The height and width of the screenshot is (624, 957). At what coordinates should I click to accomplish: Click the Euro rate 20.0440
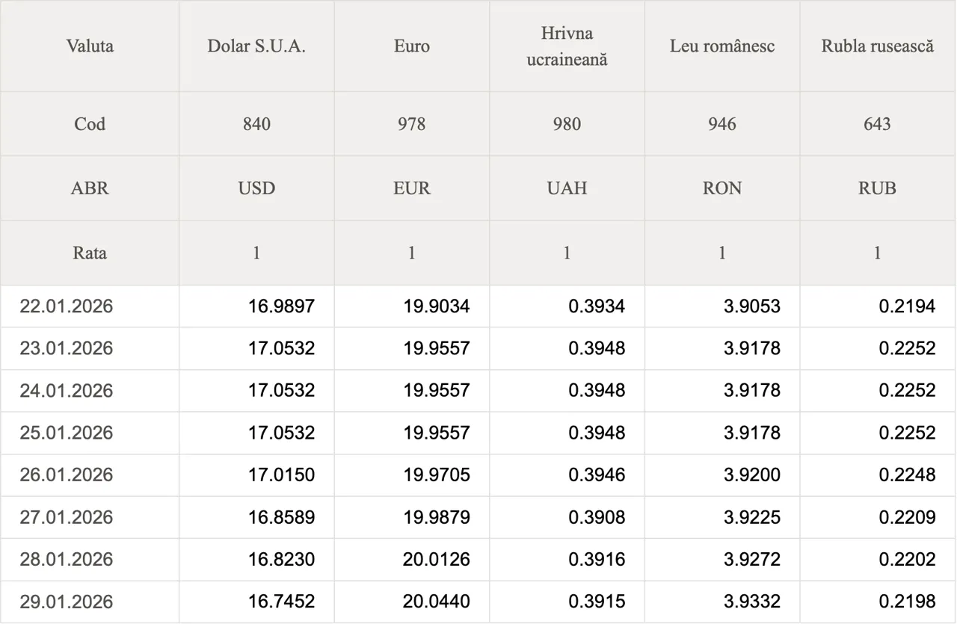(437, 602)
